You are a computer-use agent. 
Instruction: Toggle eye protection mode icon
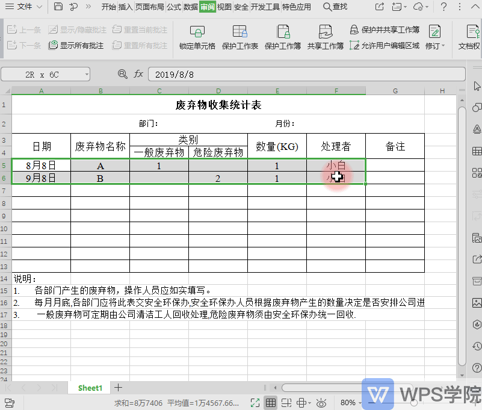[x=321, y=403]
